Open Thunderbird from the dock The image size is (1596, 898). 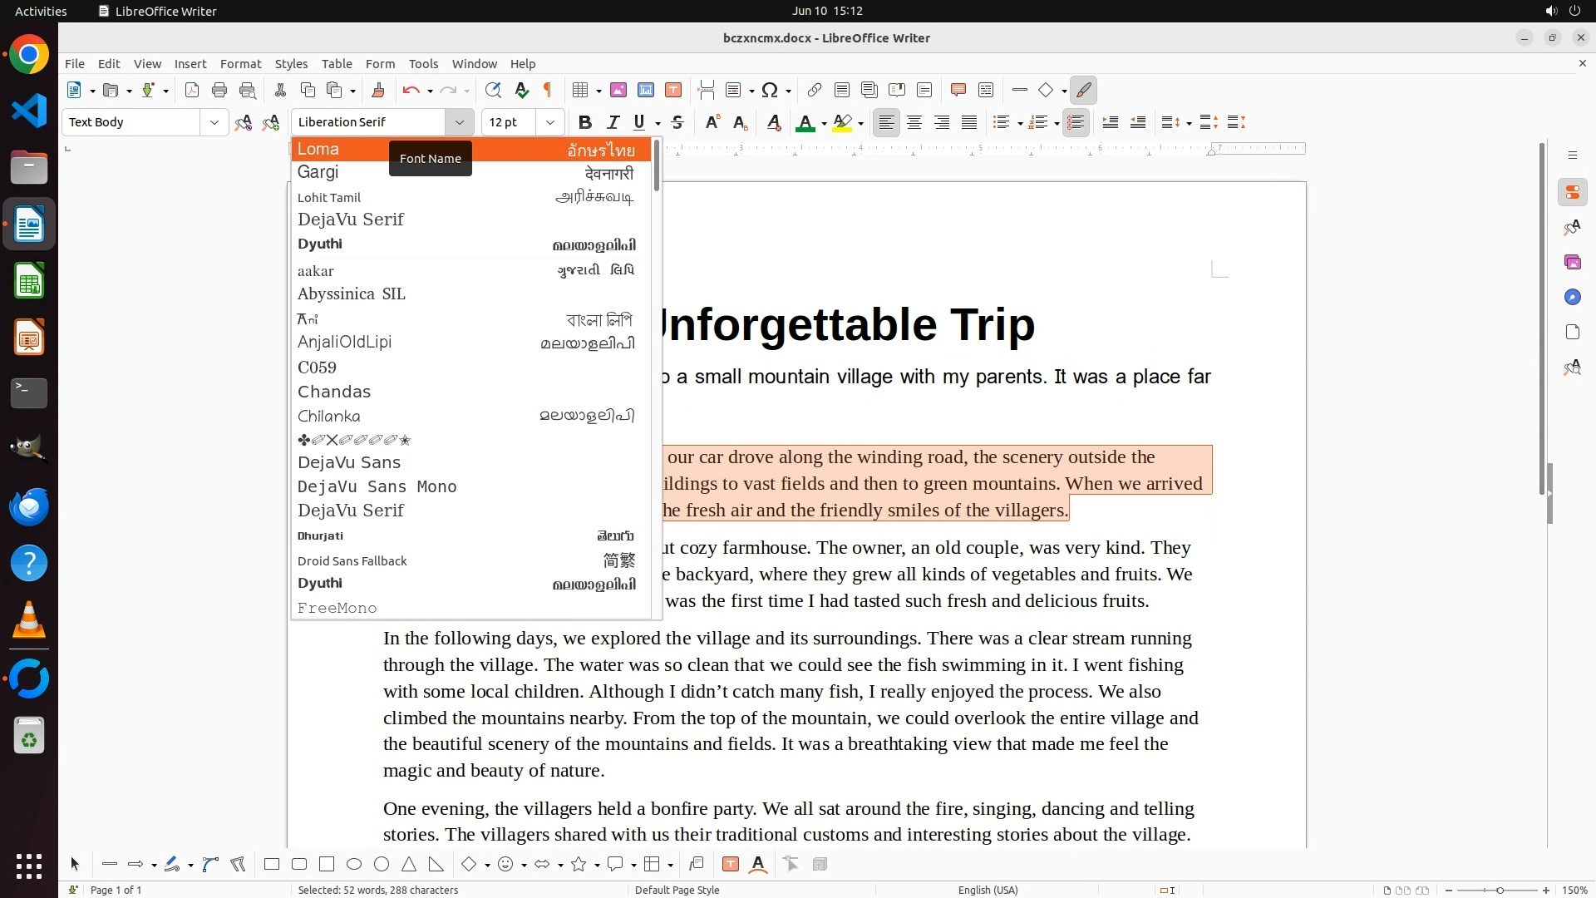click(x=29, y=507)
